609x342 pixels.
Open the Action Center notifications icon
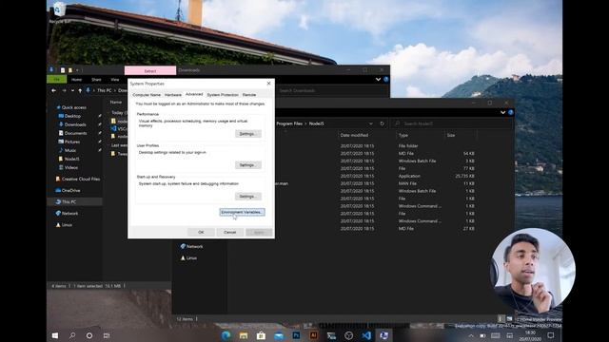tap(551, 335)
